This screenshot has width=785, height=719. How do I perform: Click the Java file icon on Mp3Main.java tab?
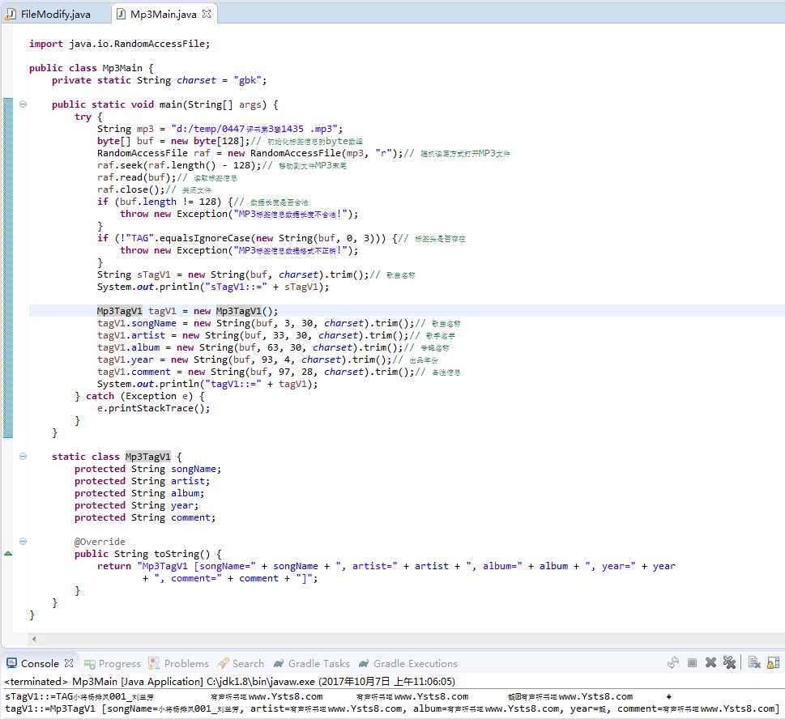(121, 14)
